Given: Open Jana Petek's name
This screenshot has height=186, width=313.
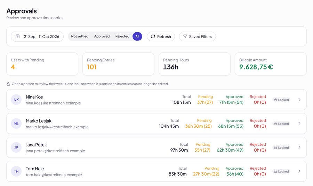Looking at the screenshot, I should (36, 145).
